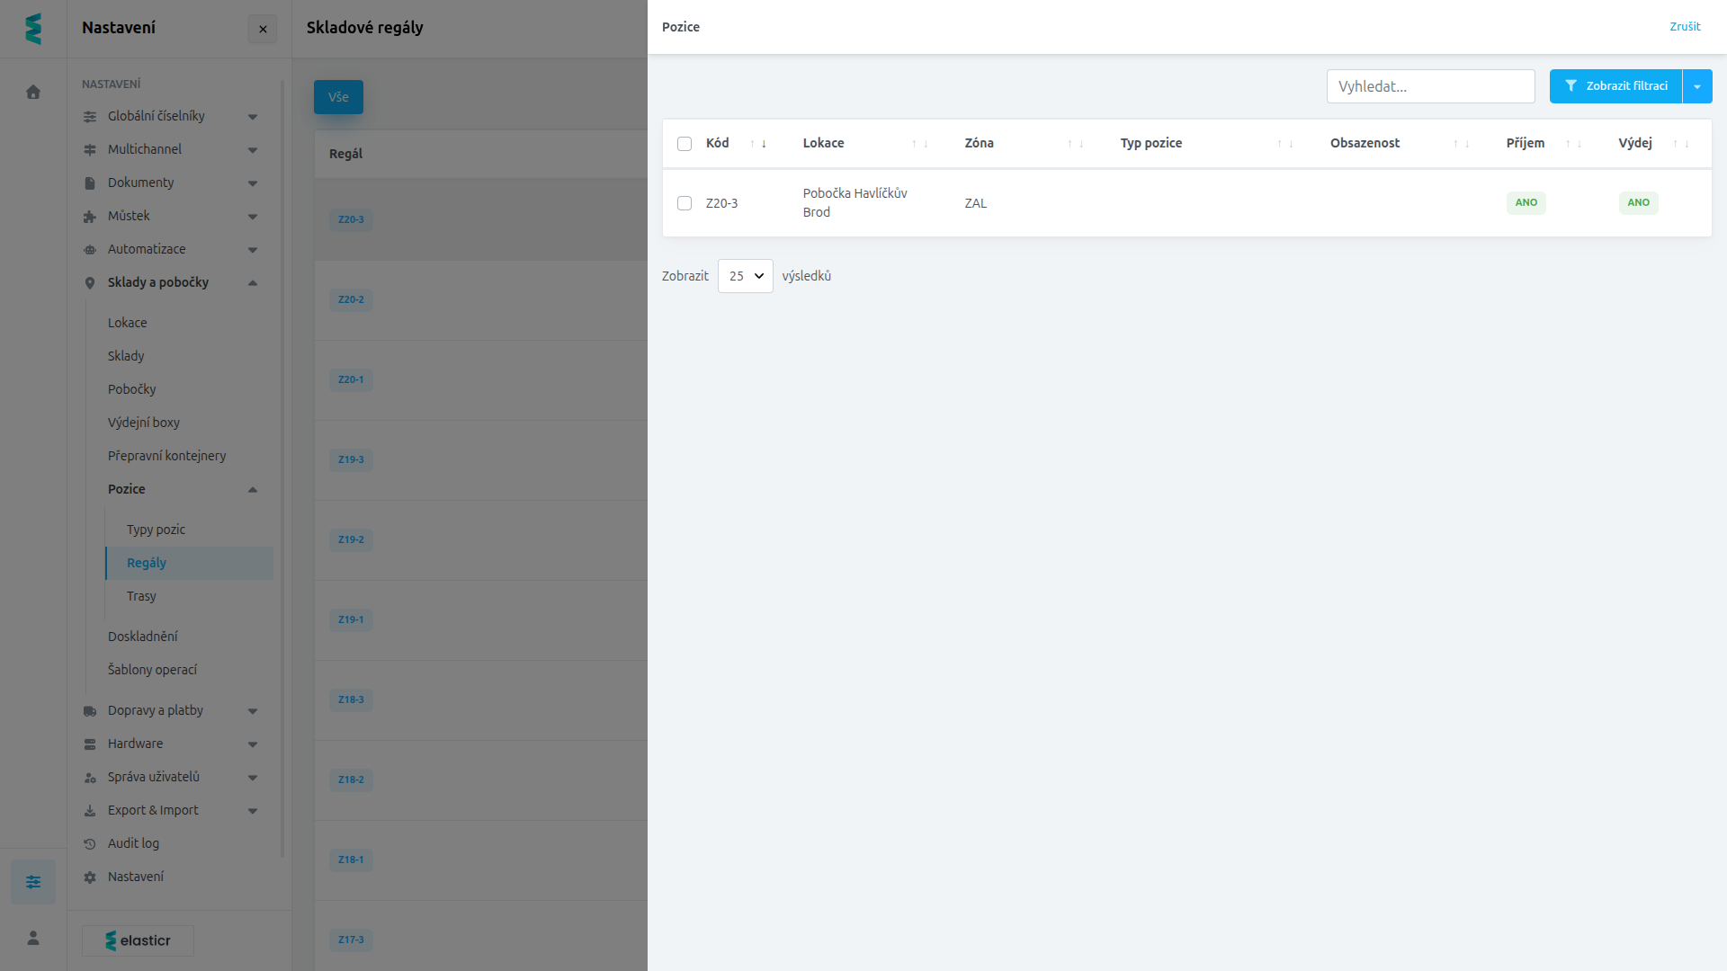Click the Export & Import download icon

90,811
